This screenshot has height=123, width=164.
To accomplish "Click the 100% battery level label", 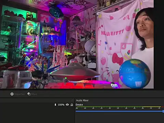I will point(61,105).
